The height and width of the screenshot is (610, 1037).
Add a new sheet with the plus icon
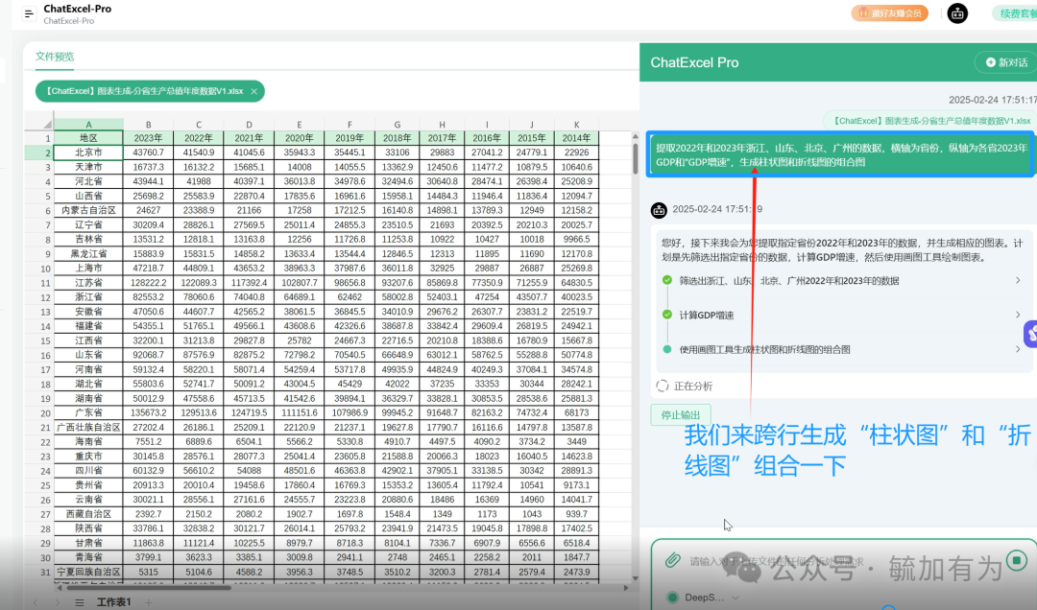149,602
